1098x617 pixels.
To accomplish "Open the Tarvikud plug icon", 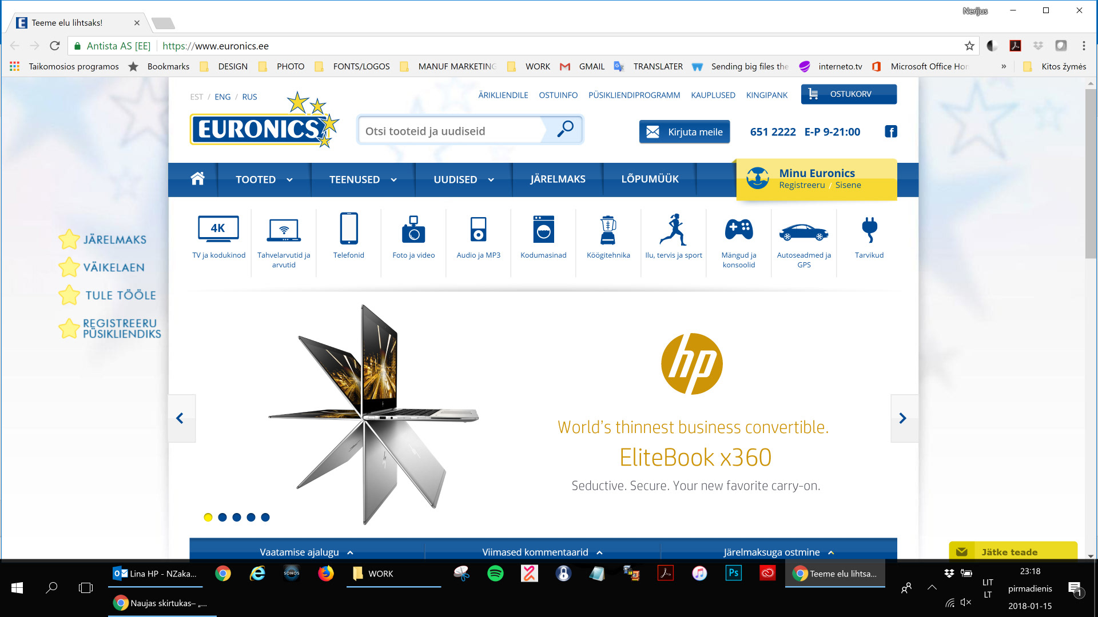I will point(869,230).
